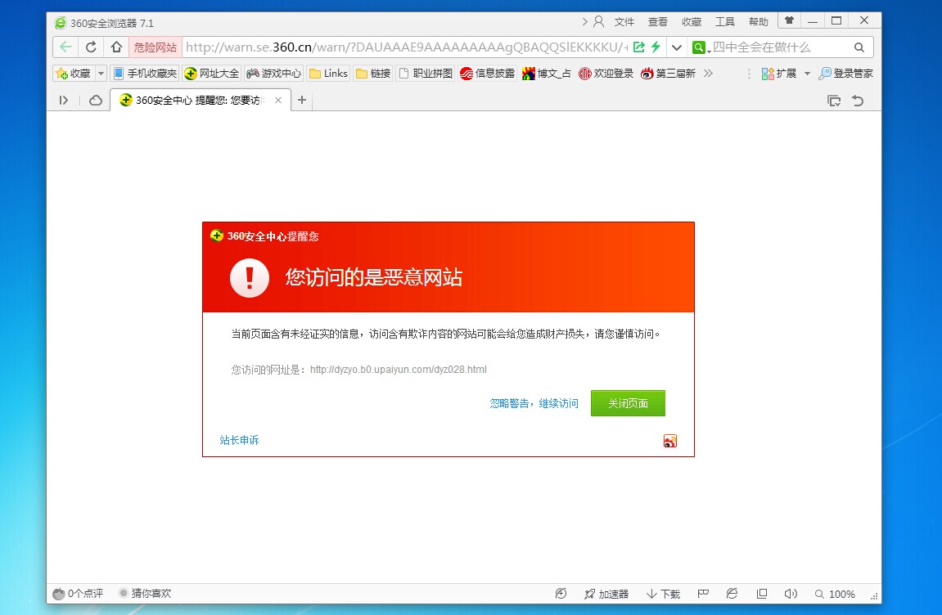Expand the 收藏 favorites dropdown arrow

(101, 74)
